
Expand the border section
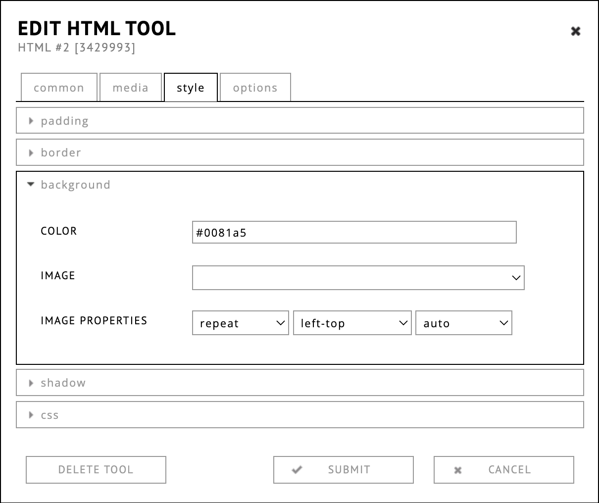coord(60,152)
